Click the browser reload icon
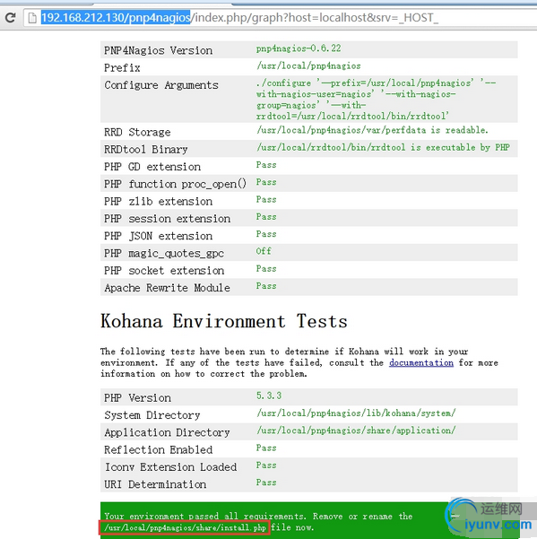 coord(10,17)
